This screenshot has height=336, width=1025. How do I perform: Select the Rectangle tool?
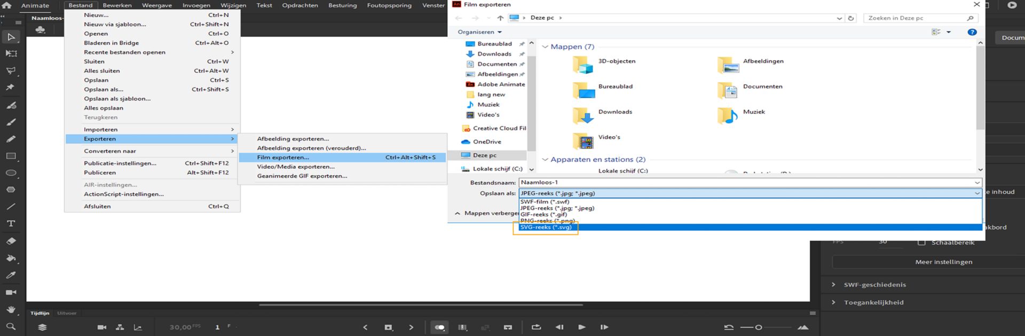pos(11,156)
